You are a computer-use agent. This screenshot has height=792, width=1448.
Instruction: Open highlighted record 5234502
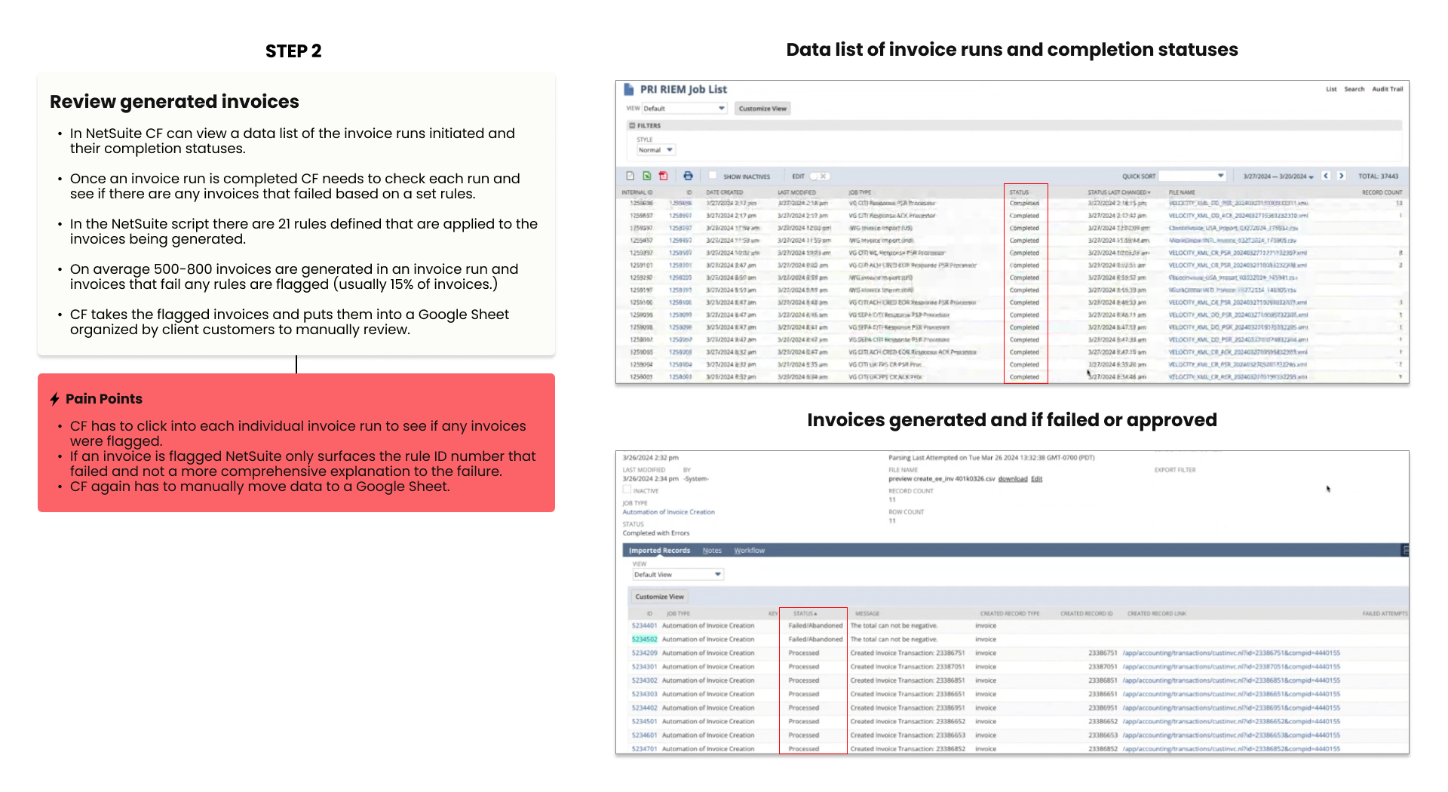[644, 640]
